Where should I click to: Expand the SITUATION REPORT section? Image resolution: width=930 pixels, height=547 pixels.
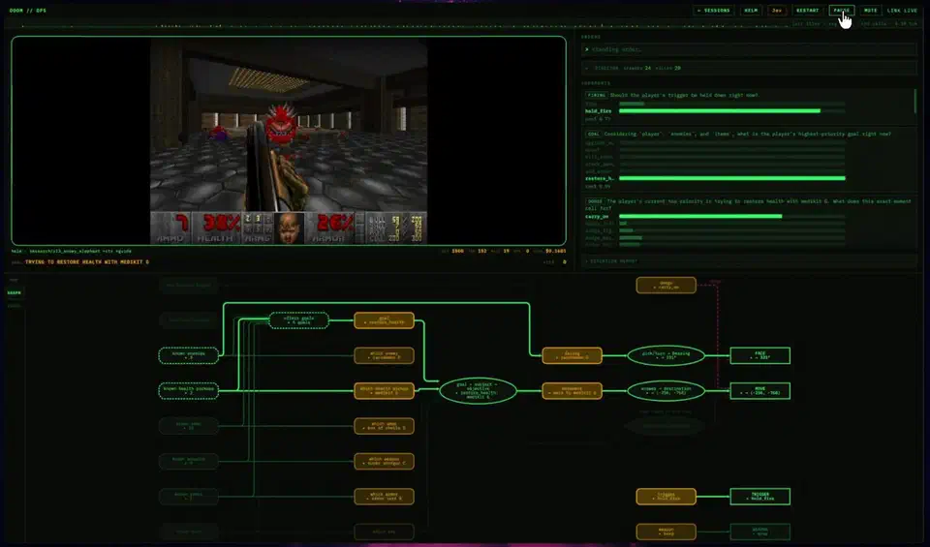pyautogui.click(x=749, y=260)
